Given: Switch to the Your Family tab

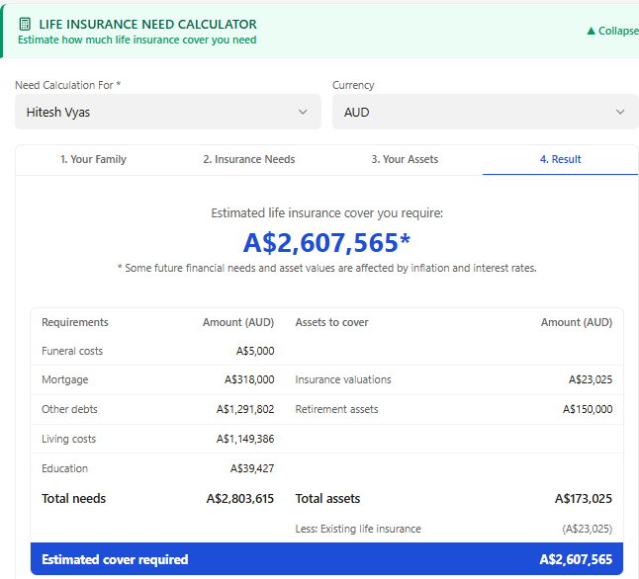Looking at the screenshot, I should (x=93, y=159).
